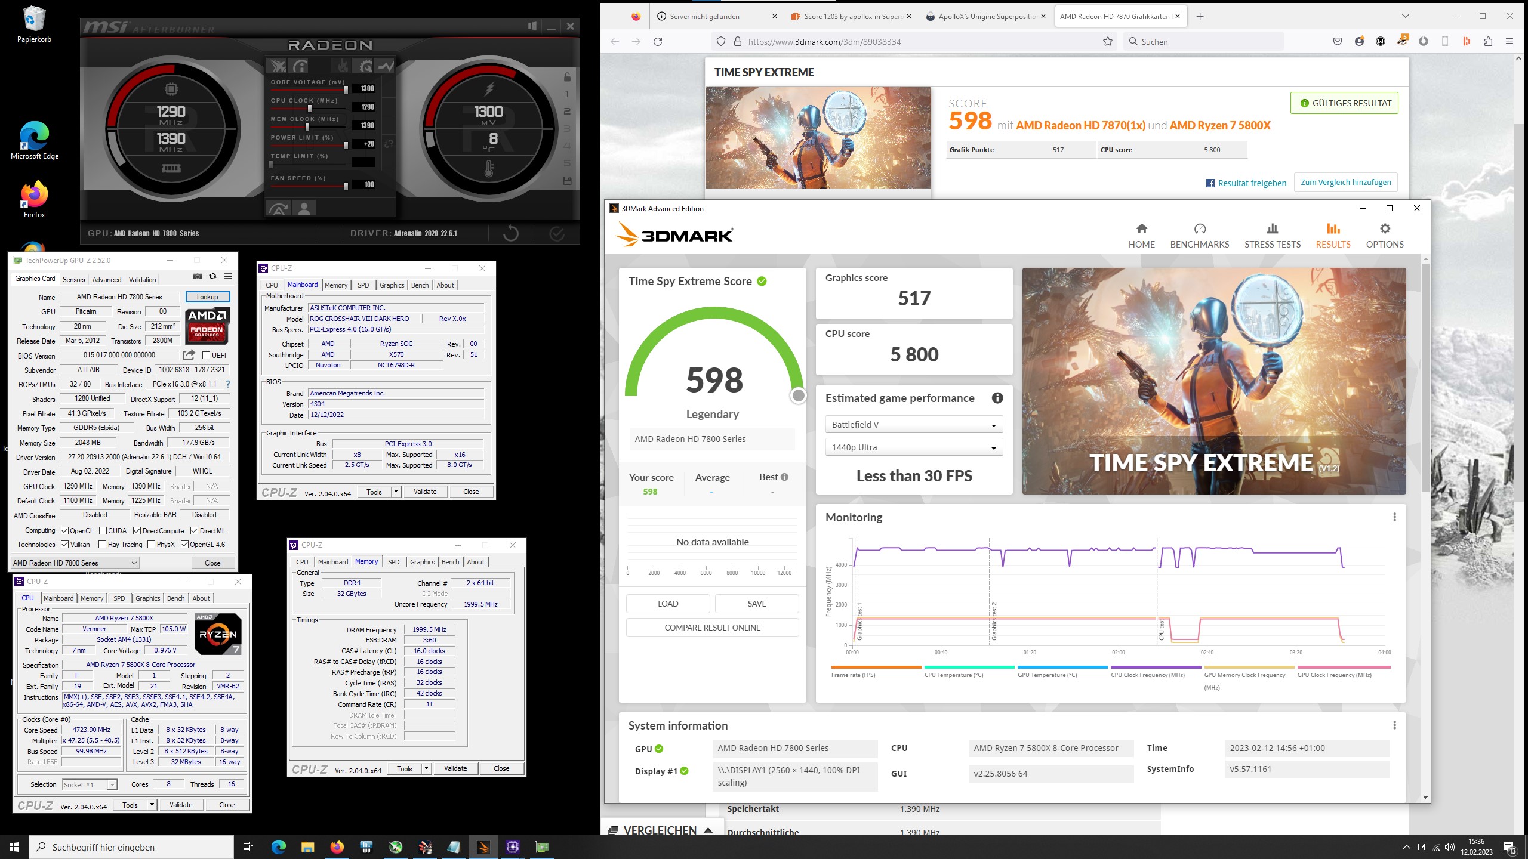The width and height of the screenshot is (1528, 859).
Task: Bookmark page with Firefox star icon
Action: [x=1108, y=41]
